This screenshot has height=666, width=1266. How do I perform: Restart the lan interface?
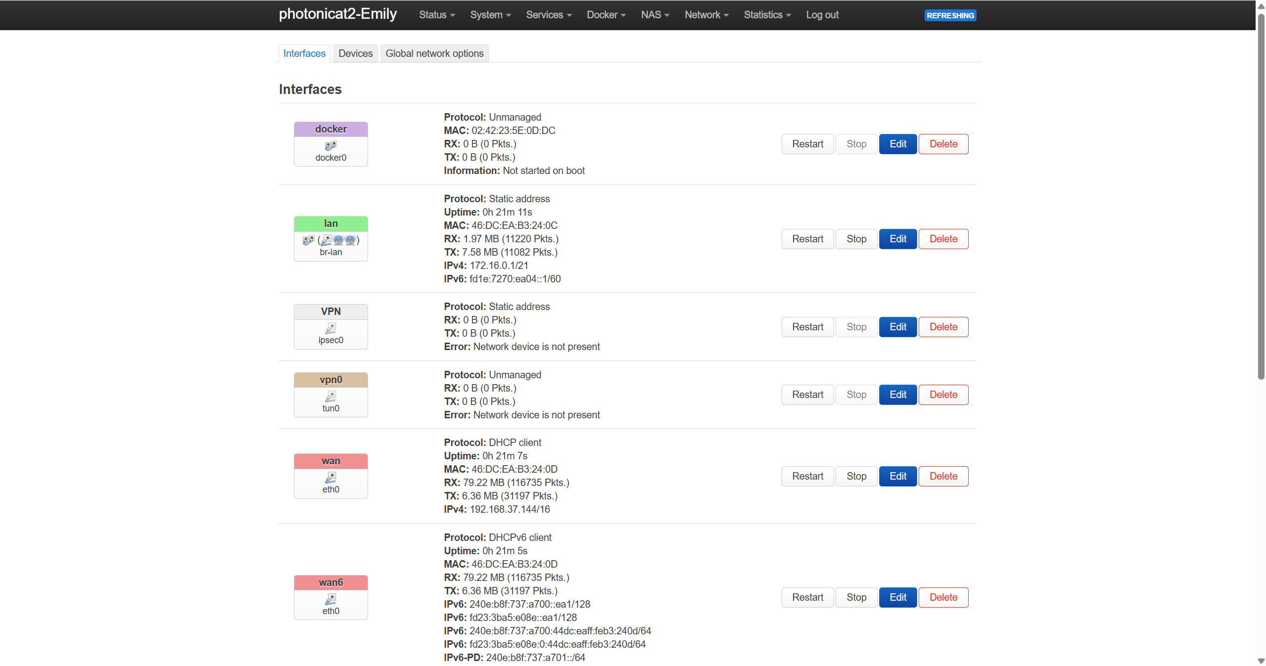[807, 239]
